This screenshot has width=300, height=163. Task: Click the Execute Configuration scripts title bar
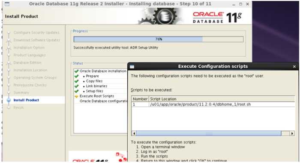[x=213, y=66]
